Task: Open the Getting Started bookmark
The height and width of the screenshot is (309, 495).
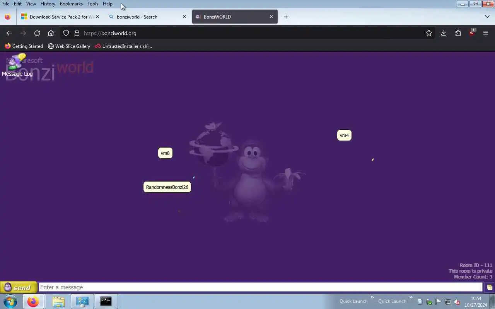Action: pyautogui.click(x=24, y=46)
